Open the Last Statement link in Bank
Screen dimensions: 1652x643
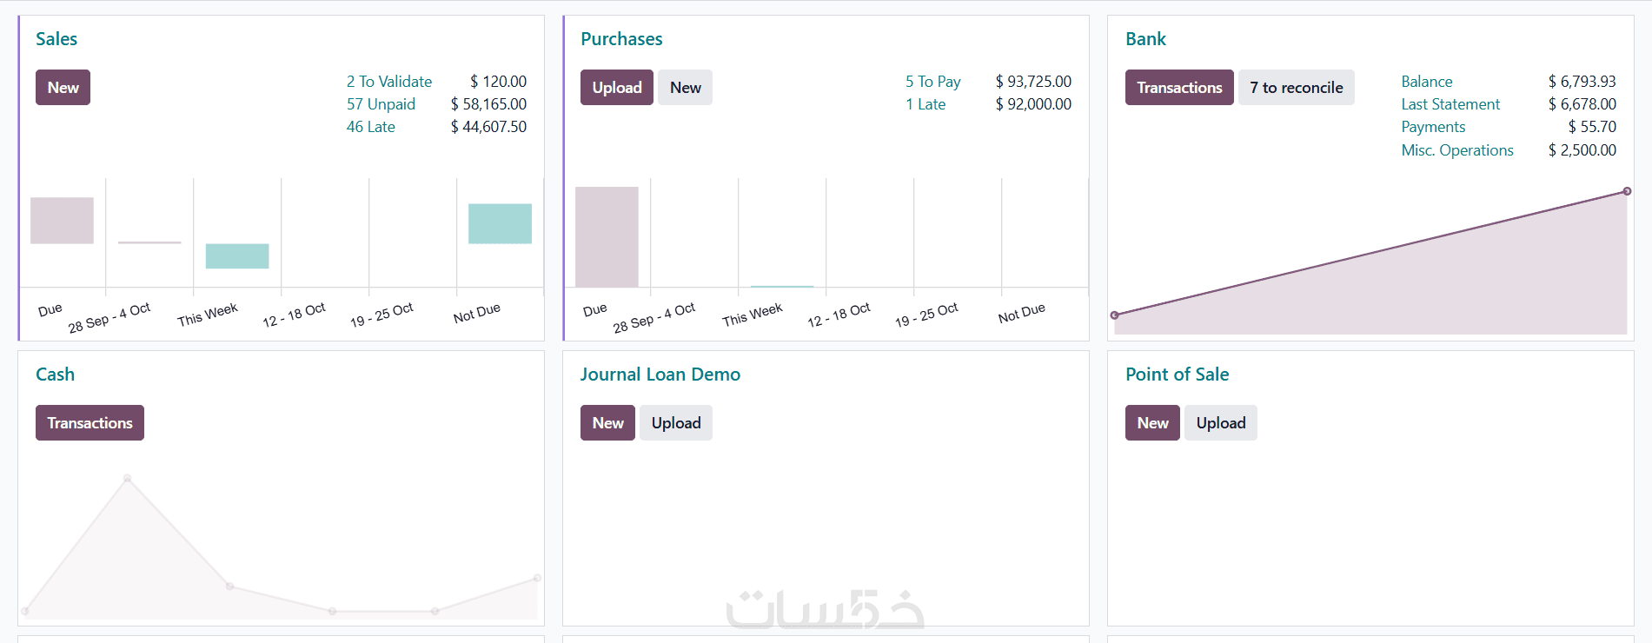click(1450, 104)
